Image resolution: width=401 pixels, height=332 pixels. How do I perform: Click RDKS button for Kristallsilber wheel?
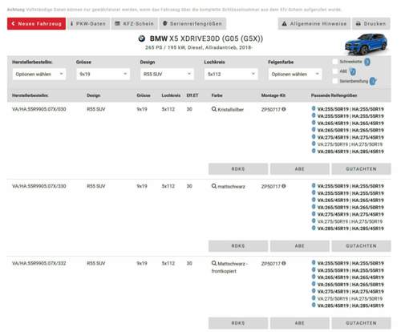point(238,169)
